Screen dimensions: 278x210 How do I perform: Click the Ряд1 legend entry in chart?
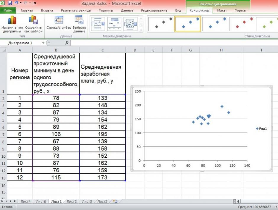coord(261,128)
